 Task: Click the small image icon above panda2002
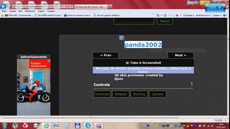pyautogui.click(x=121, y=38)
